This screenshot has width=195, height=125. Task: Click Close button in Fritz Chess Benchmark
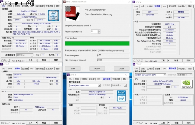122,68
